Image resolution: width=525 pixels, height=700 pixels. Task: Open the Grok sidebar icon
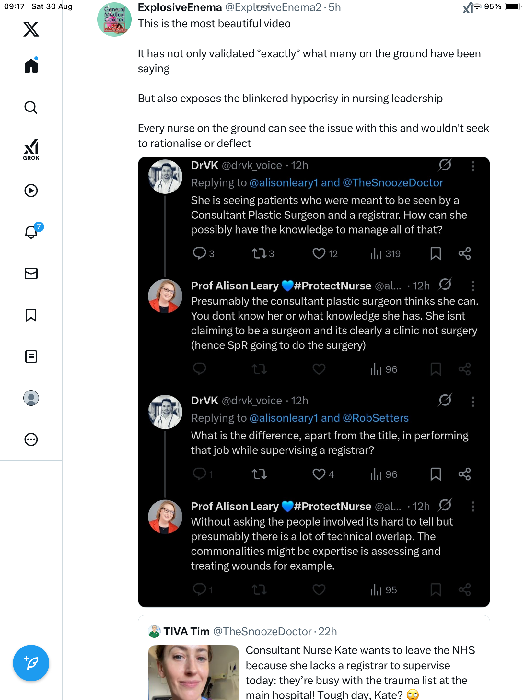31,149
